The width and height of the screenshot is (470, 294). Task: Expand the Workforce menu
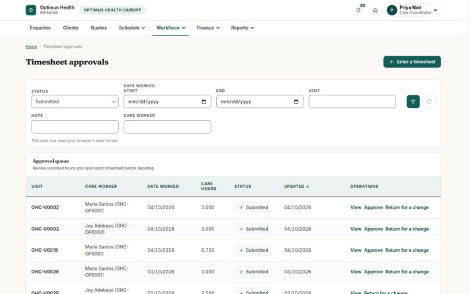[171, 28]
